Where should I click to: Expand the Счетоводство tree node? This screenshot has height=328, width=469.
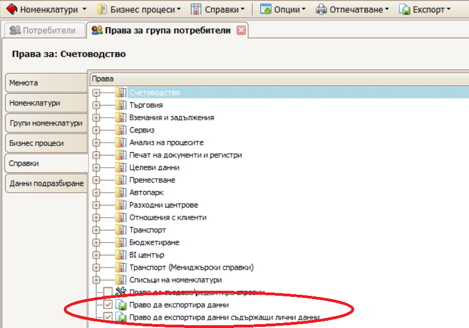click(96, 93)
